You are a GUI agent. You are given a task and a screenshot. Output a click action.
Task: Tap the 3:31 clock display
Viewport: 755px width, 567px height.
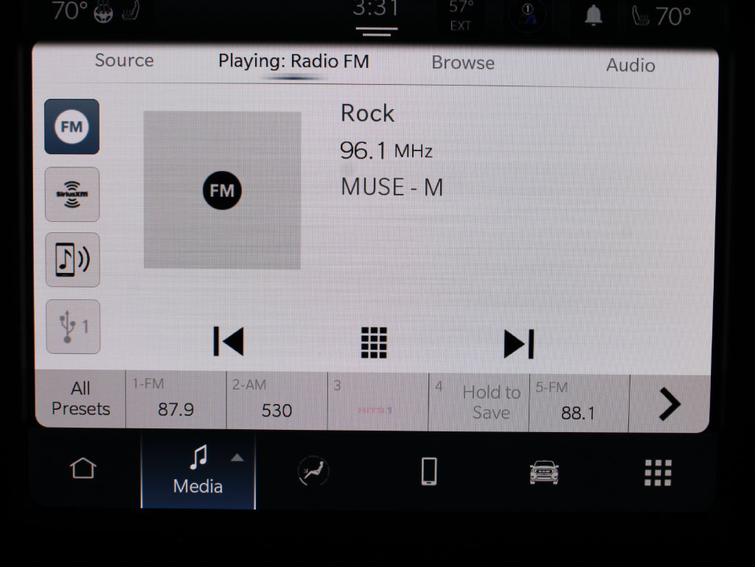376,9
